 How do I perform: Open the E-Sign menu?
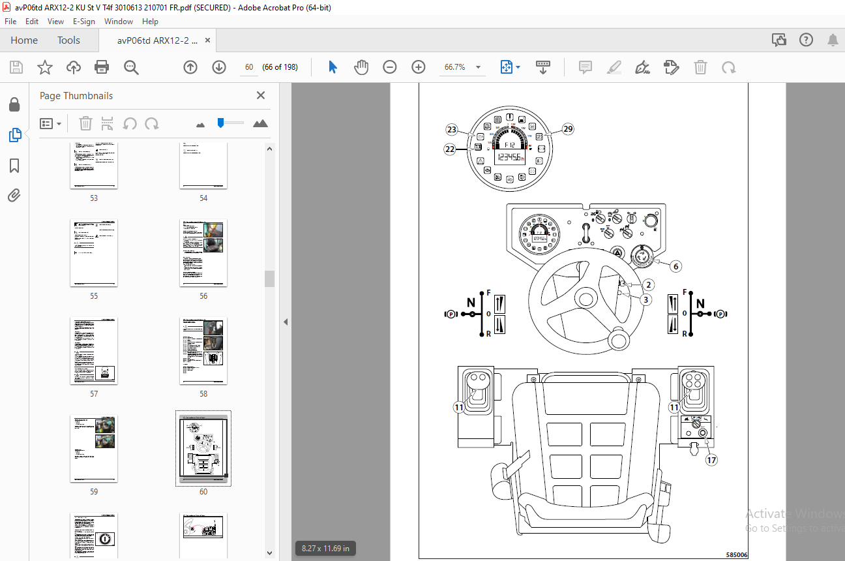84,22
